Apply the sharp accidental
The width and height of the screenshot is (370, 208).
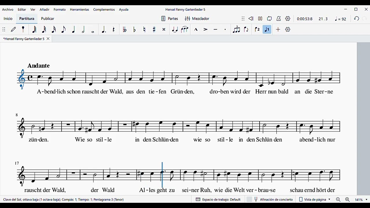tap(154, 29)
